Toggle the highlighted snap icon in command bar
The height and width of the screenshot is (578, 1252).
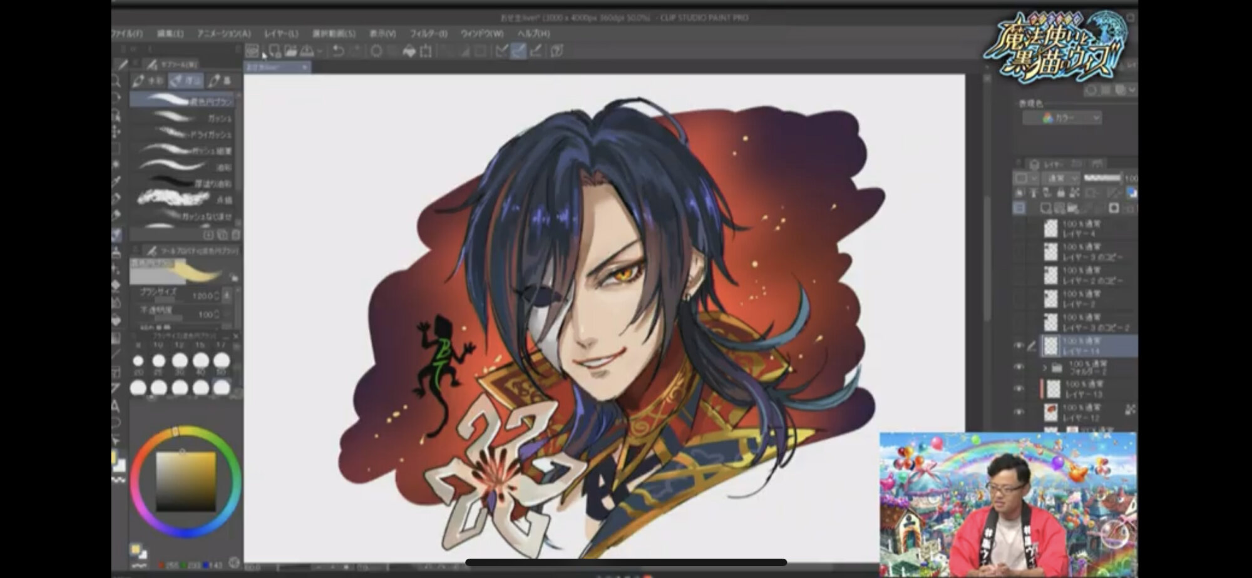(x=518, y=51)
